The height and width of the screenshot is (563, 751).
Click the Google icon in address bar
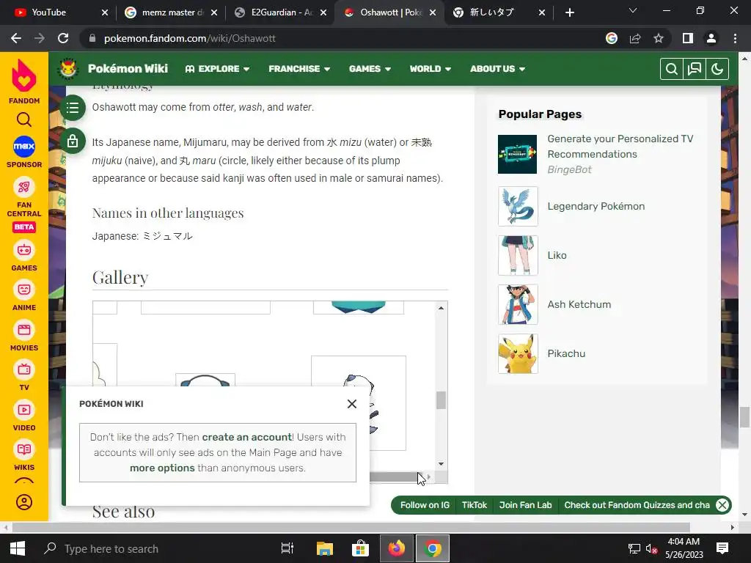[x=612, y=38]
